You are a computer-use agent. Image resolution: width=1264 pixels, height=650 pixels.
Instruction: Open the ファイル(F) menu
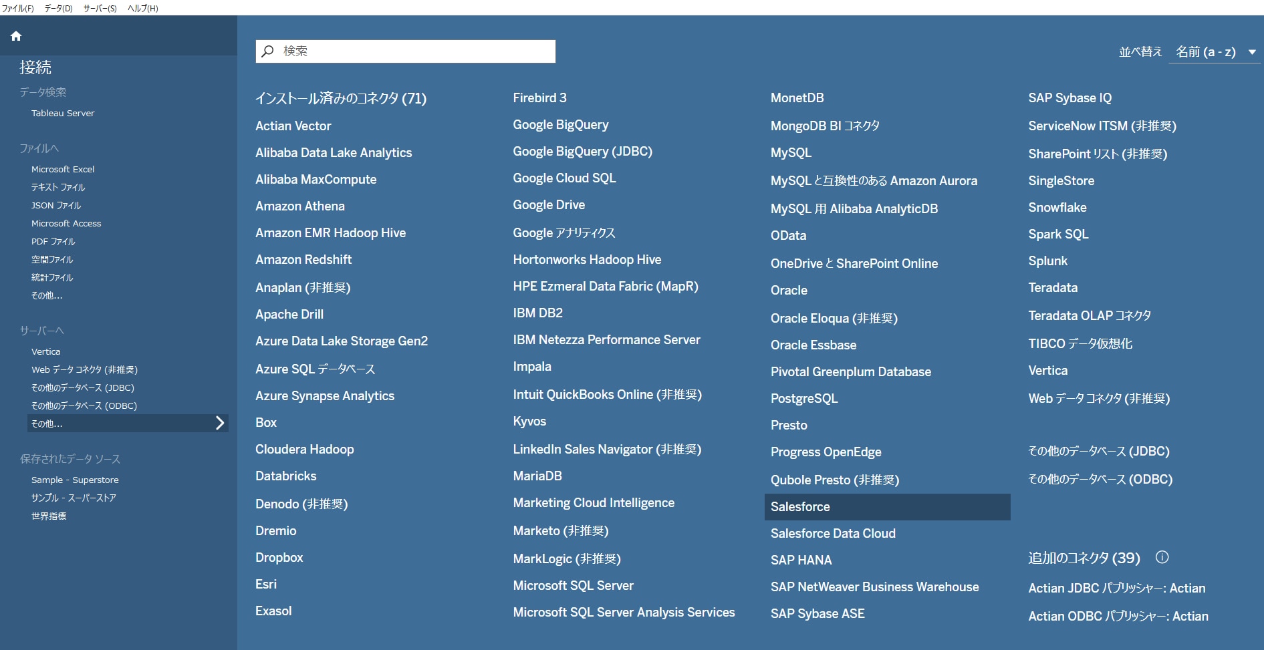coord(18,8)
